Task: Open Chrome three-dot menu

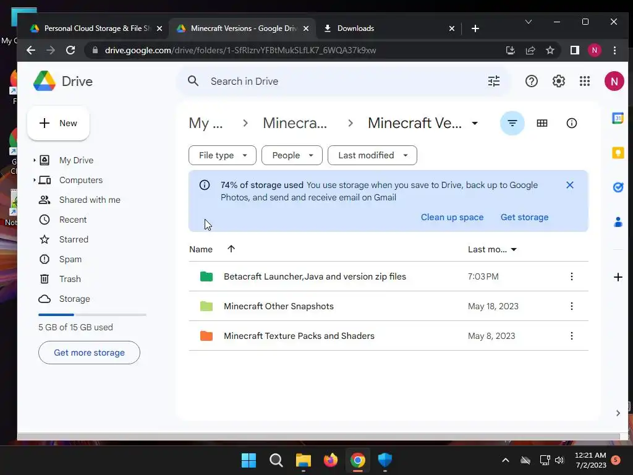Action: [x=614, y=51]
